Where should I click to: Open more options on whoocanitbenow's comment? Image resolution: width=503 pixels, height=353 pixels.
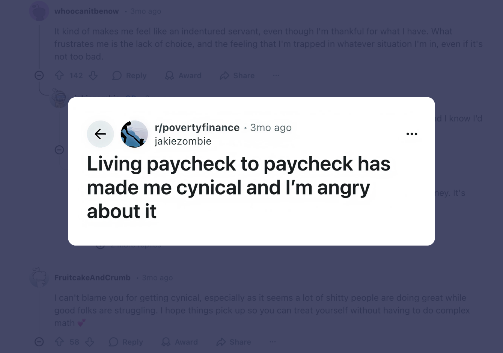(276, 75)
